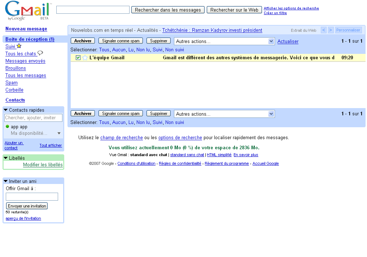
Task: Open the Brouillons folder
Action: (16, 68)
